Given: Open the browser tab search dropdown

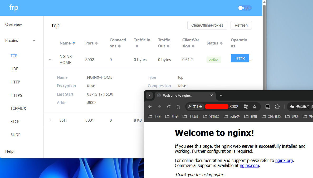Looking at the screenshot, I should (x=149, y=95).
